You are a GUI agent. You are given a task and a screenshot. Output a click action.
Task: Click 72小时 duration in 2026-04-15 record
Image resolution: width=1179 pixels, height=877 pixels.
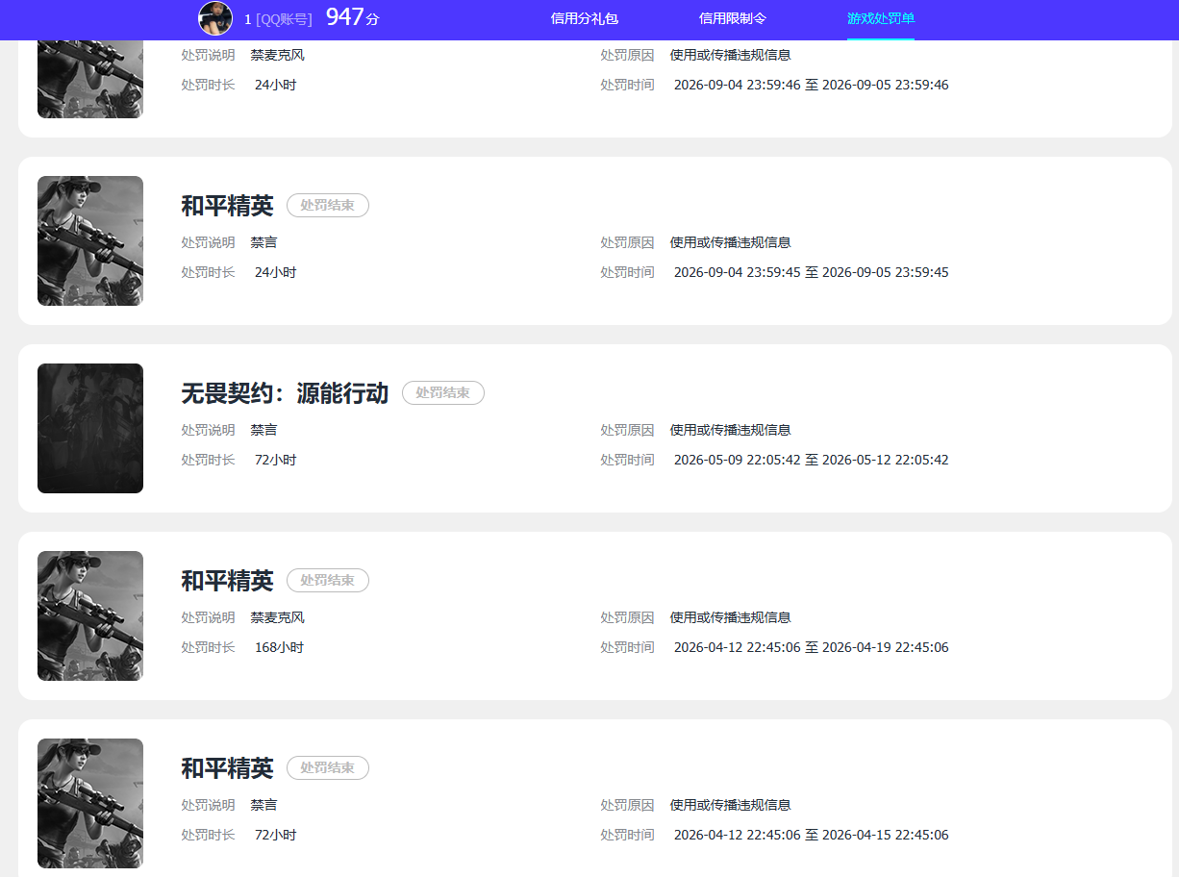[275, 835]
